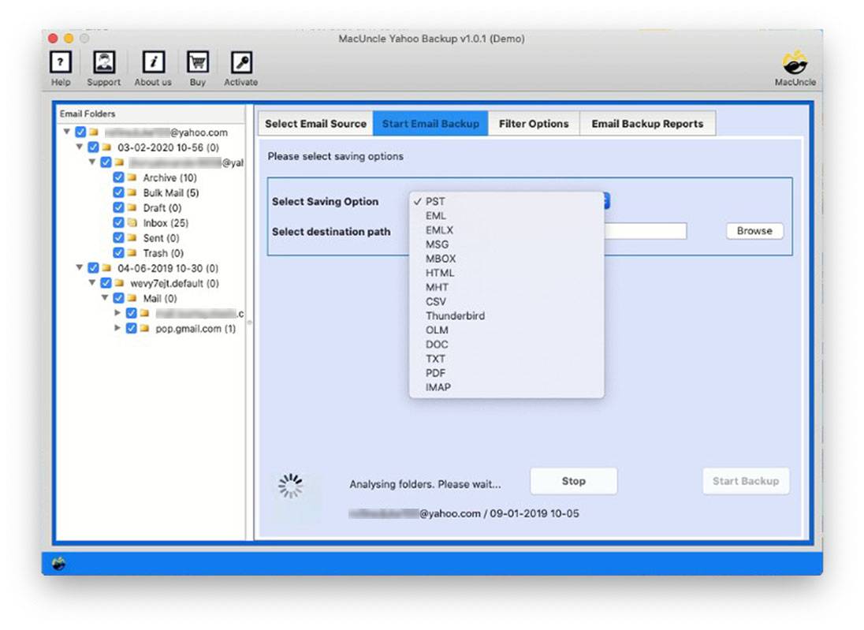This screenshot has height=630, width=864.
Task: Deselect the Trash folder checkbox
Action: pyautogui.click(x=118, y=253)
